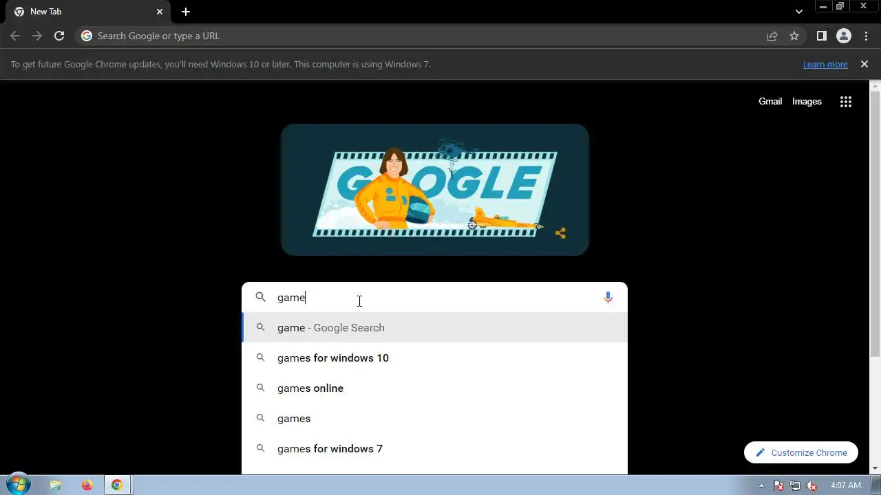Image resolution: width=881 pixels, height=495 pixels.
Task: Open the Chrome side panel icon
Action: pos(822,36)
